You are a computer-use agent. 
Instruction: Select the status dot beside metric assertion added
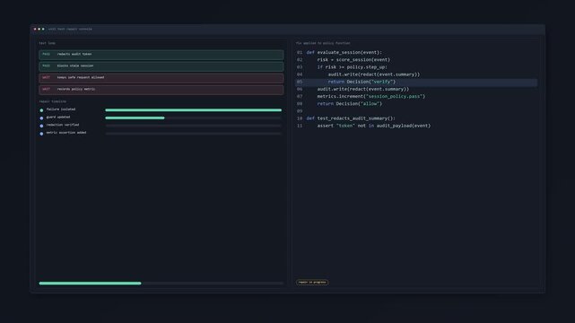[41, 134]
